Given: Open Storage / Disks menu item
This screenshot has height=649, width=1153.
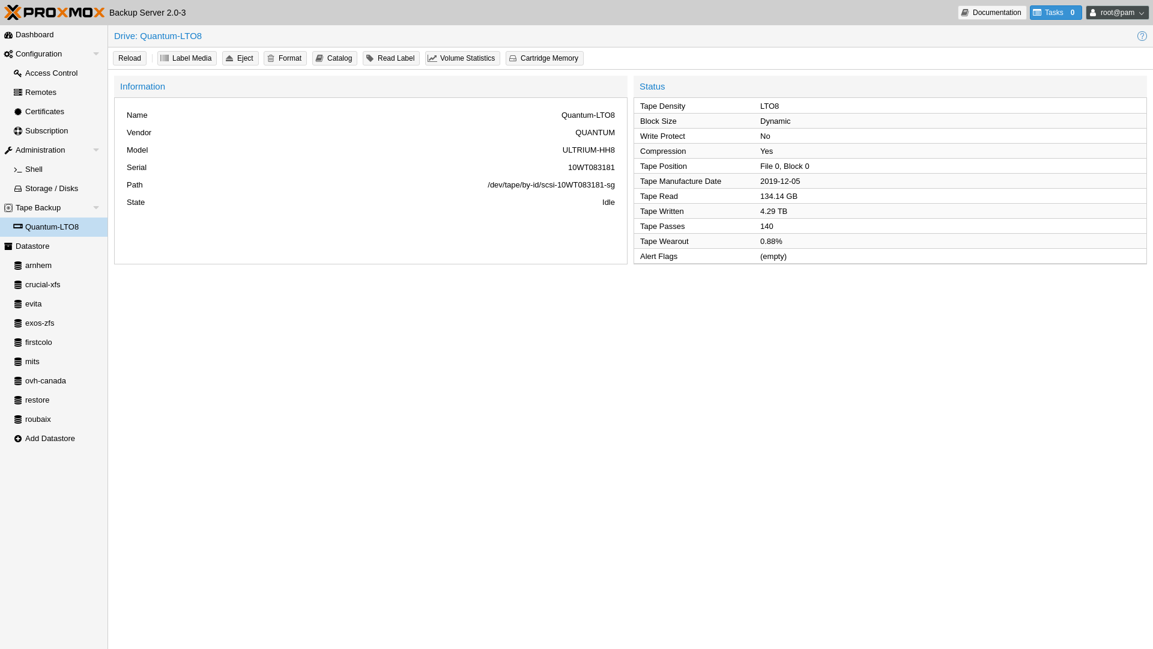Looking at the screenshot, I should pos(52,189).
